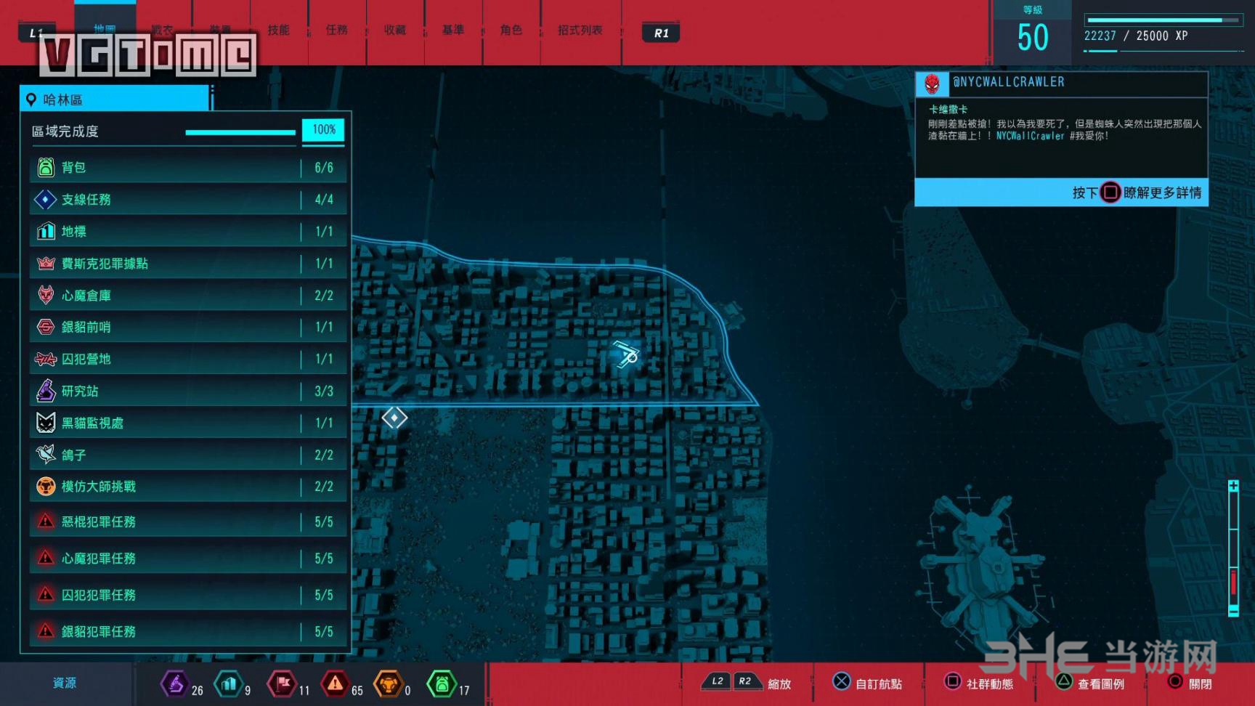Viewport: 1255px width, 706px height.
Task: Switch to the 收藏 tab
Action: pos(394,30)
